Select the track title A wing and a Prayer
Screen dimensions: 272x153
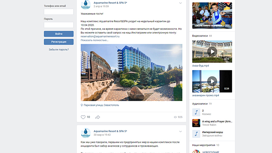[217, 121]
